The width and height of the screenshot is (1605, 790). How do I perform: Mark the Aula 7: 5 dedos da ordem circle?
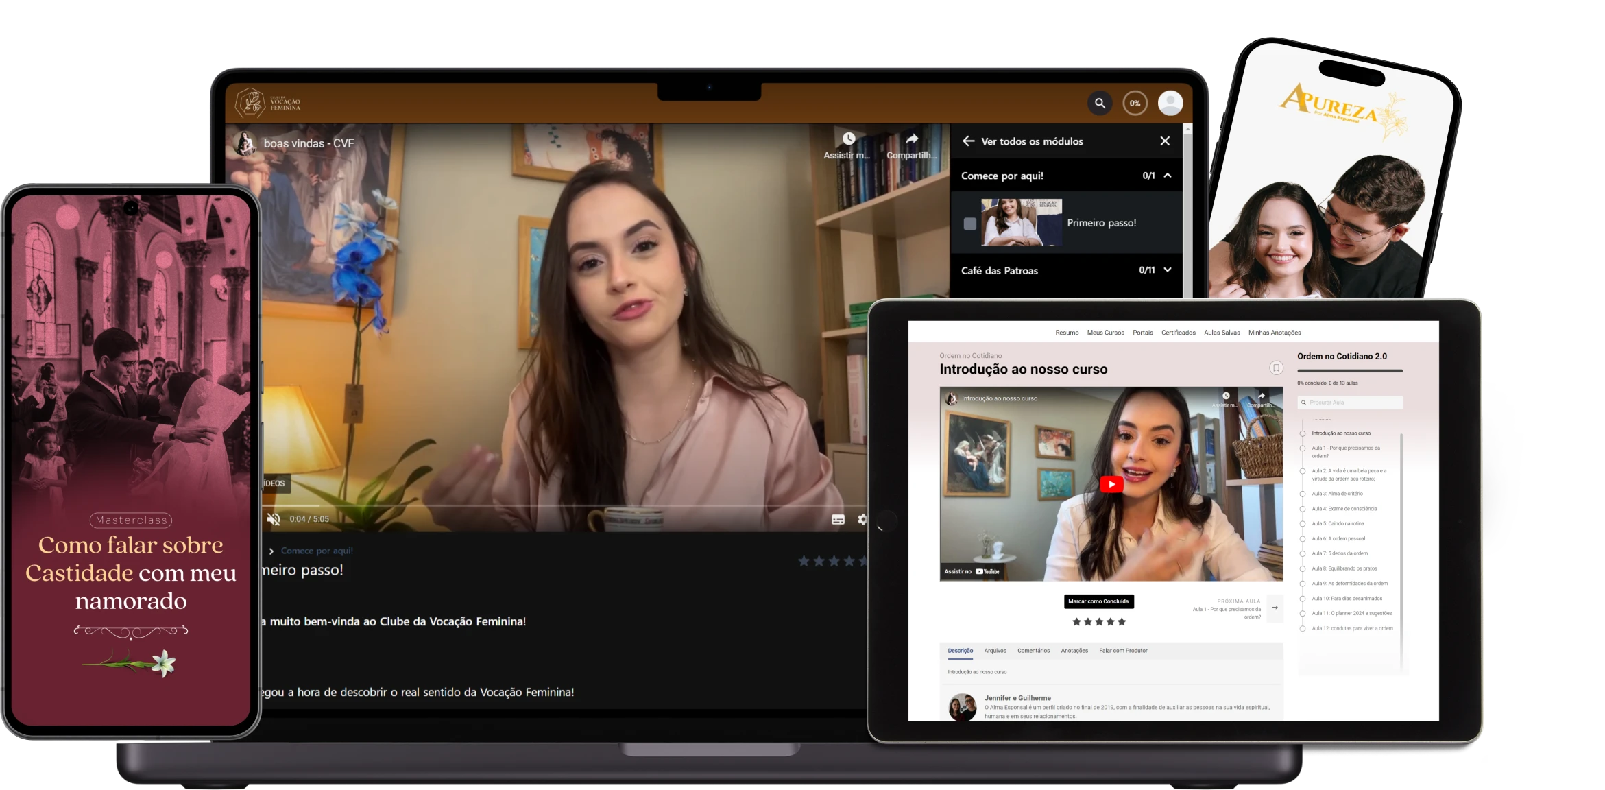1302,553
